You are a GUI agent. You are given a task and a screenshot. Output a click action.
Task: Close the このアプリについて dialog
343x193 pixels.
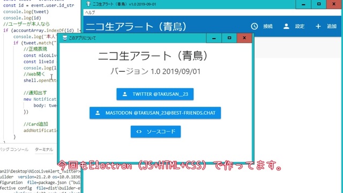click(x=244, y=38)
